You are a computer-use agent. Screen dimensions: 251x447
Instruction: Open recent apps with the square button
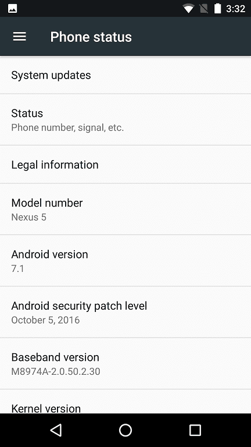click(195, 430)
